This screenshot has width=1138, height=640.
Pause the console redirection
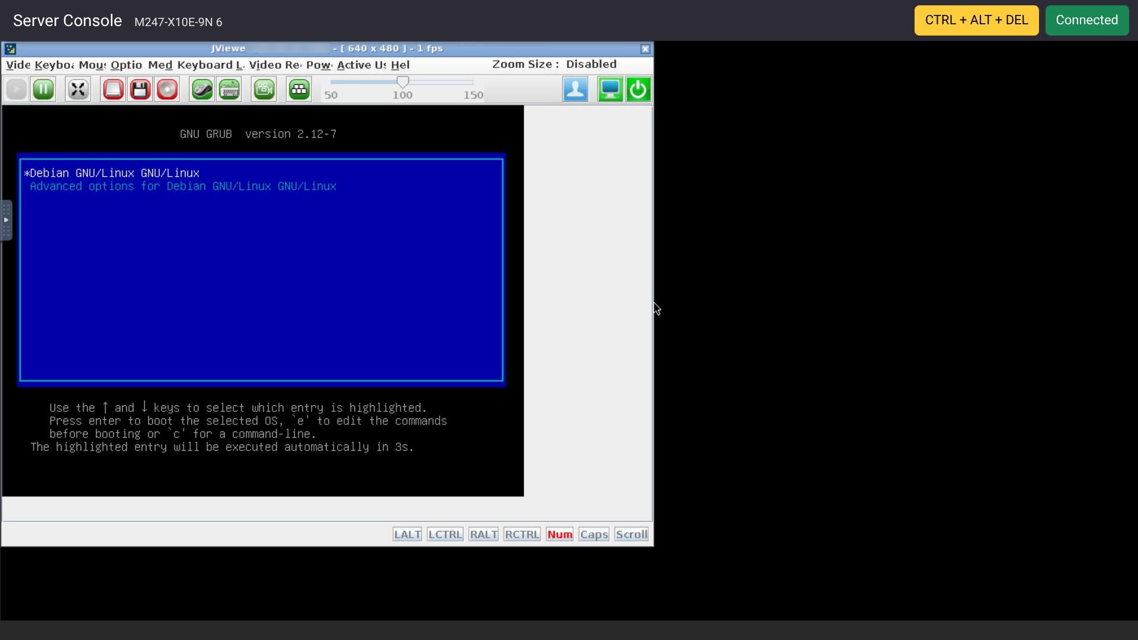[43, 89]
